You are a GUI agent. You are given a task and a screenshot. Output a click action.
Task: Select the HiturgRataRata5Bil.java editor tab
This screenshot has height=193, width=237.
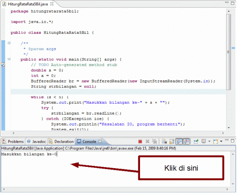point(28,4)
